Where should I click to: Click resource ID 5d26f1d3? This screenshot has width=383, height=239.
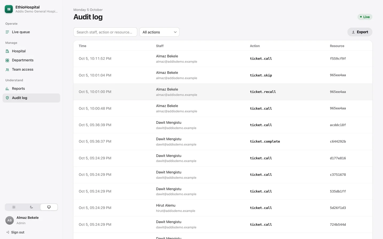coord(338,208)
